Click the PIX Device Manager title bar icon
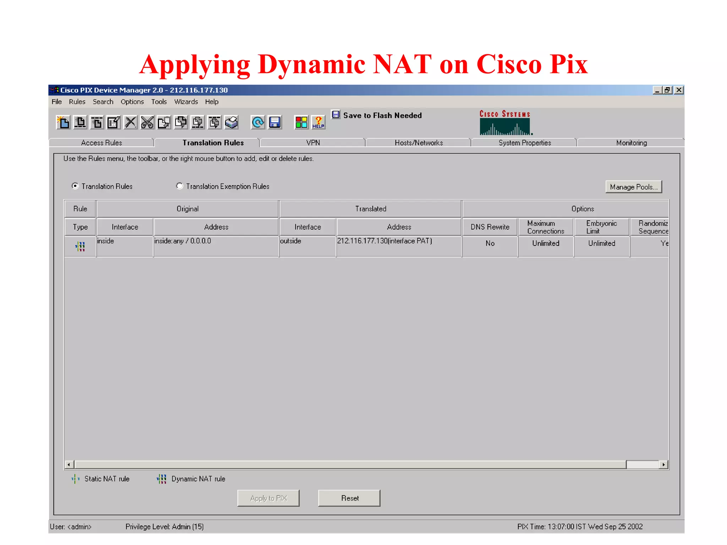This screenshot has height=545, width=727. (x=54, y=90)
